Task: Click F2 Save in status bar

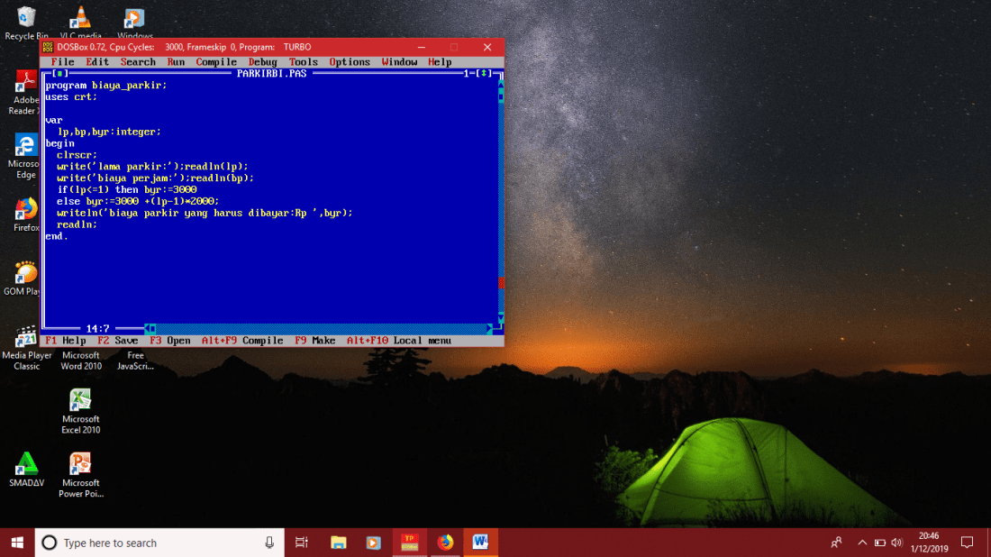Action: (x=118, y=341)
